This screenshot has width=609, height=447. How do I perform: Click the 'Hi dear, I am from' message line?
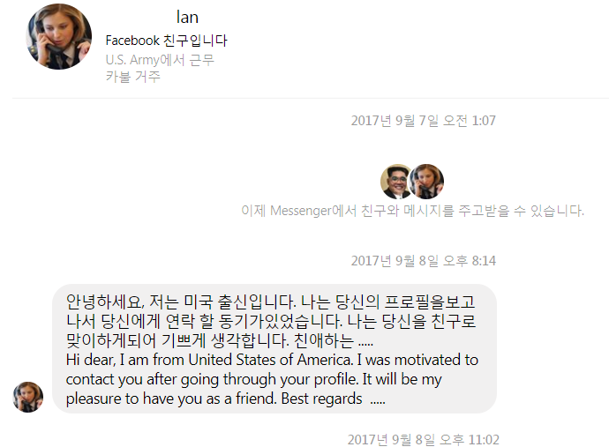(272, 360)
